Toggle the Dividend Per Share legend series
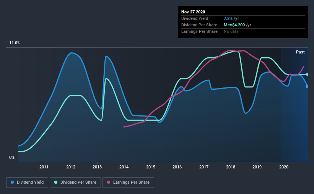Image resolution: width=314 pixels, height=194 pixels. tap(75, 183)
